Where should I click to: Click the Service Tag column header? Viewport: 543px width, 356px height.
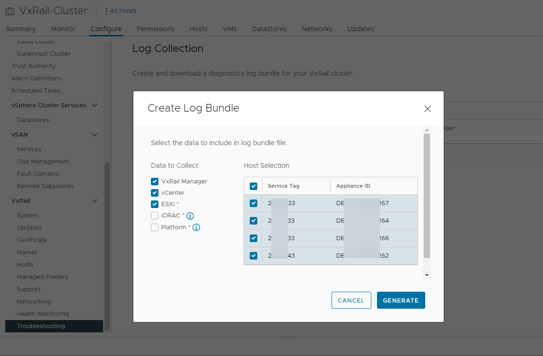coord(283,186)
